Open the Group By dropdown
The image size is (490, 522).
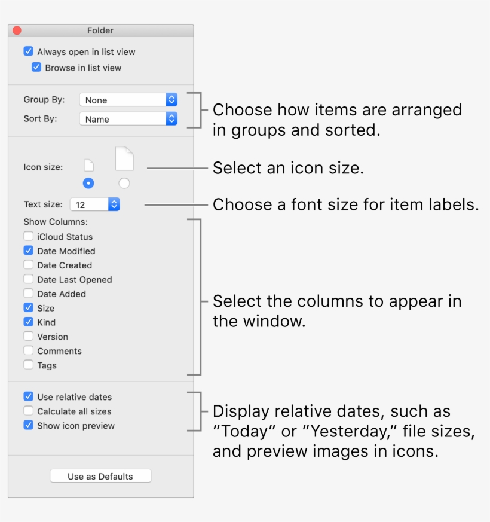click(x=128, y=100)
